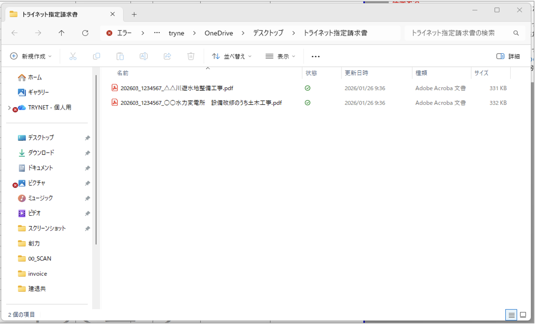Click the Copy icon in toolbar
This screenshot has width=537, height=331.
96,56
